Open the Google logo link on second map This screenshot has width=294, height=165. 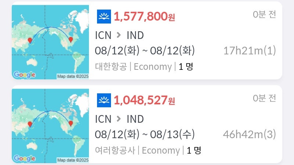click(24, 158)
